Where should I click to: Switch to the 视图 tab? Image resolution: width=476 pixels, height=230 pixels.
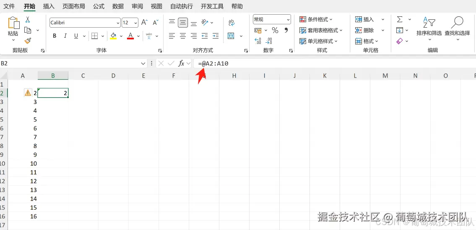[x=157, y=6]
